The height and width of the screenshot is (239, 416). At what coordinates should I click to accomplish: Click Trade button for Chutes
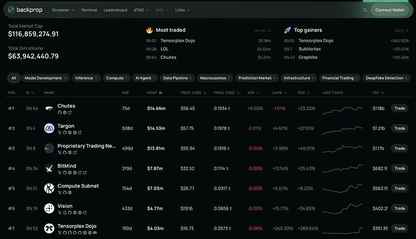pyautogui.click(x=400, y=108)
